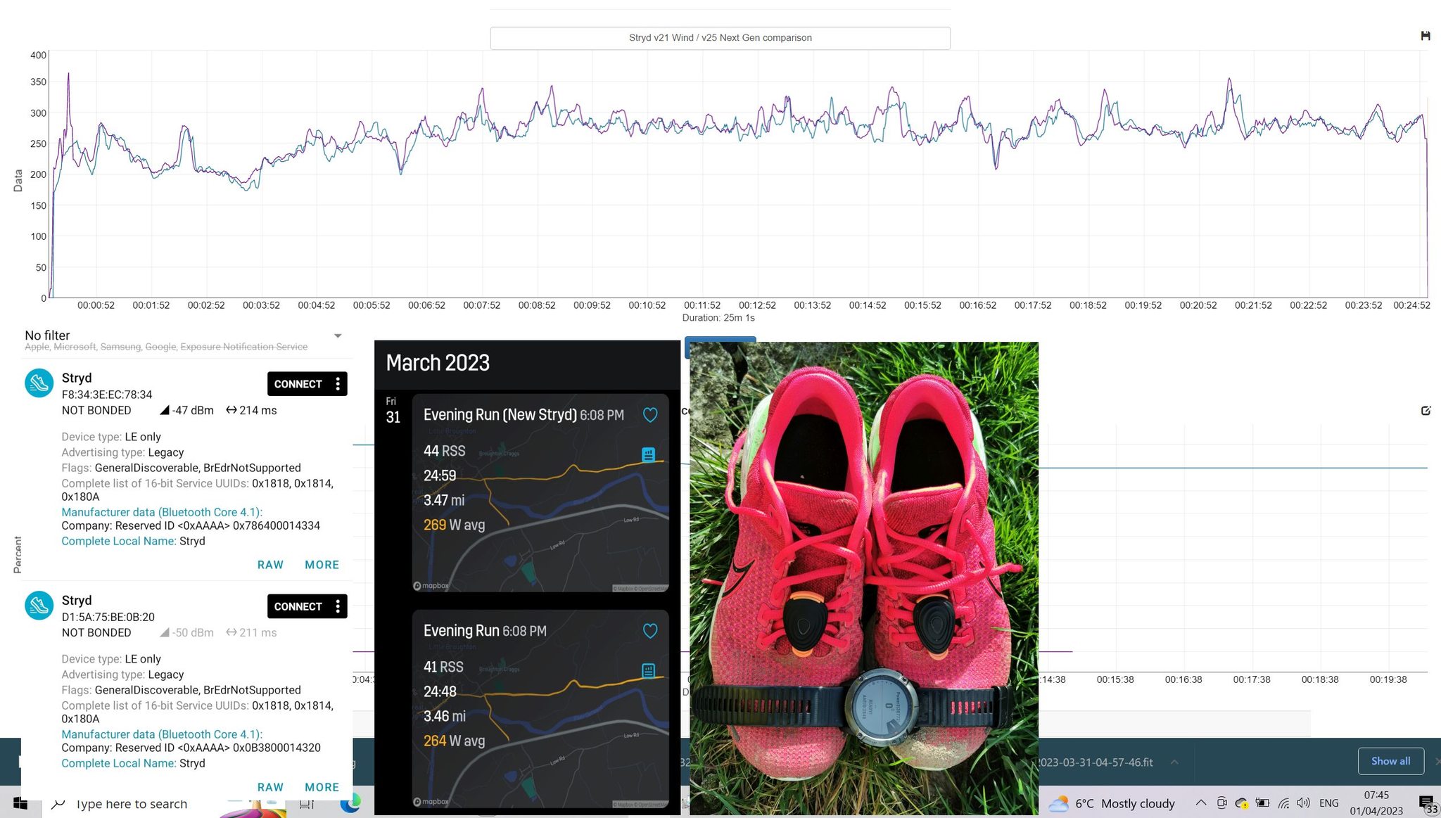
Task: Show RAW data for Stryd F8:34:3E:EC:78:34
Action: (x=270, y=565)
